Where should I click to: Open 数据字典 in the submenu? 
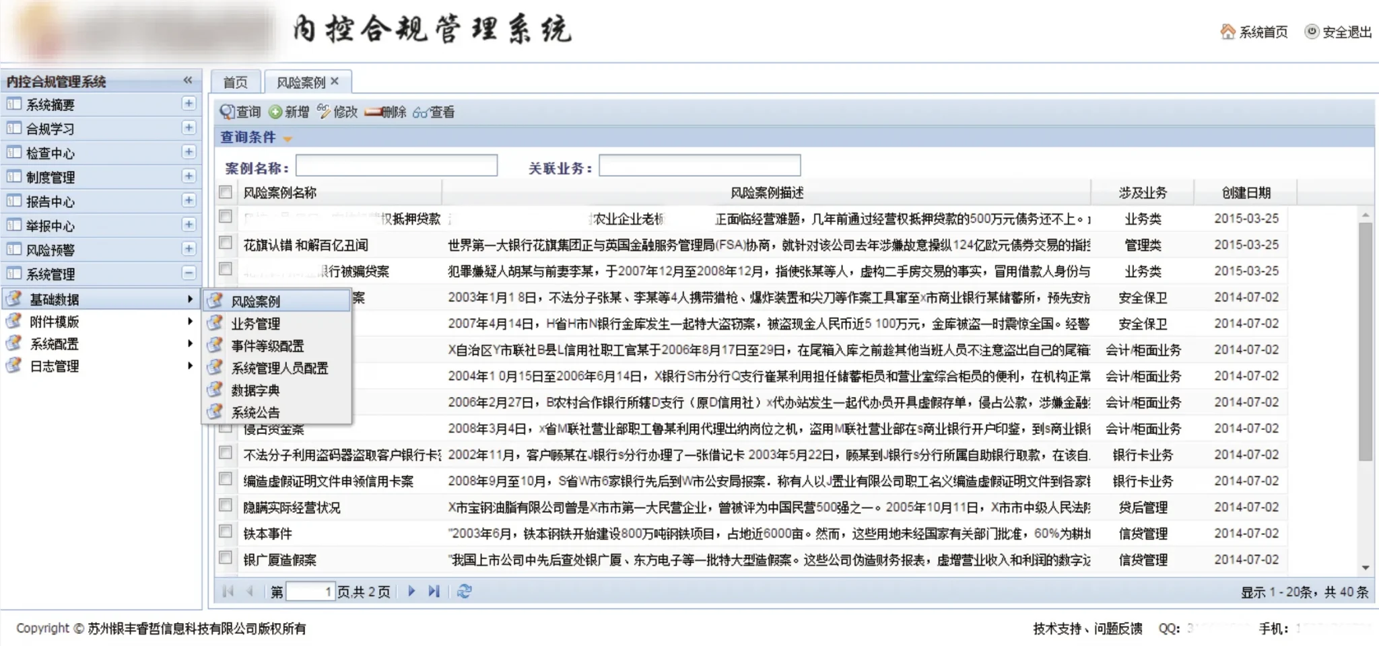click(255, 390)
